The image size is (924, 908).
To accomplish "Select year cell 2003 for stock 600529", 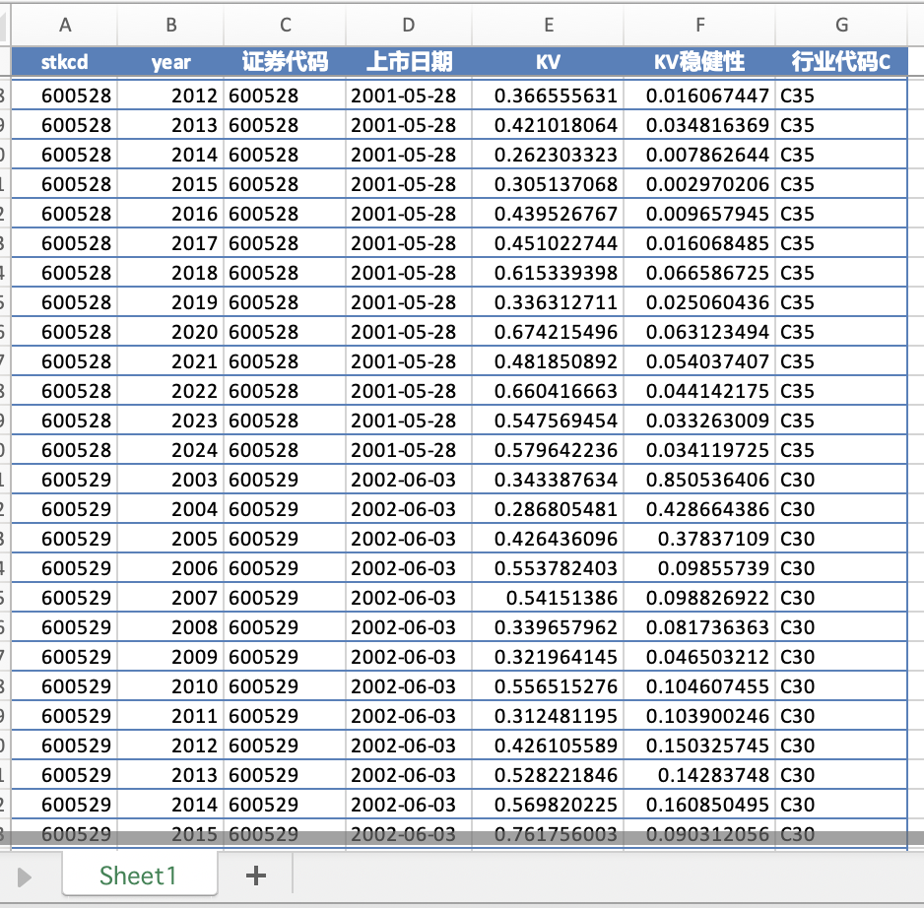I will click(170, 479).
